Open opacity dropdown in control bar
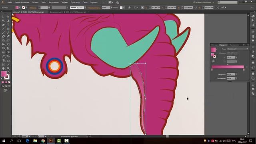 (x=111, y=8)
